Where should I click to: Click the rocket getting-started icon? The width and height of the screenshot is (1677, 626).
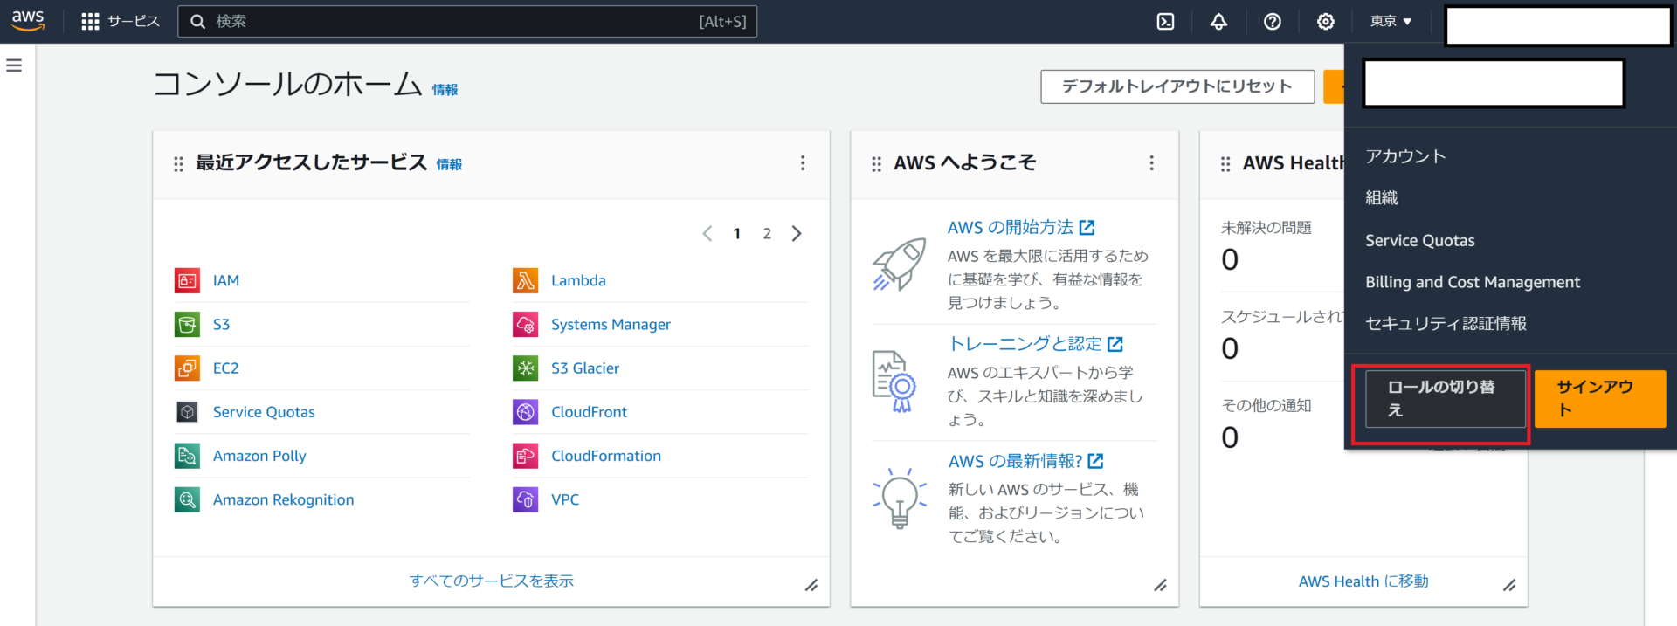(900, 264)
